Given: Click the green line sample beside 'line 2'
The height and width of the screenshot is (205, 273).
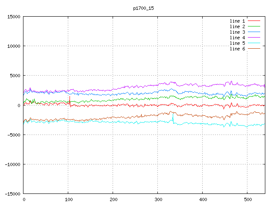Looking at the screenshot, I should [x=254, y=26].
